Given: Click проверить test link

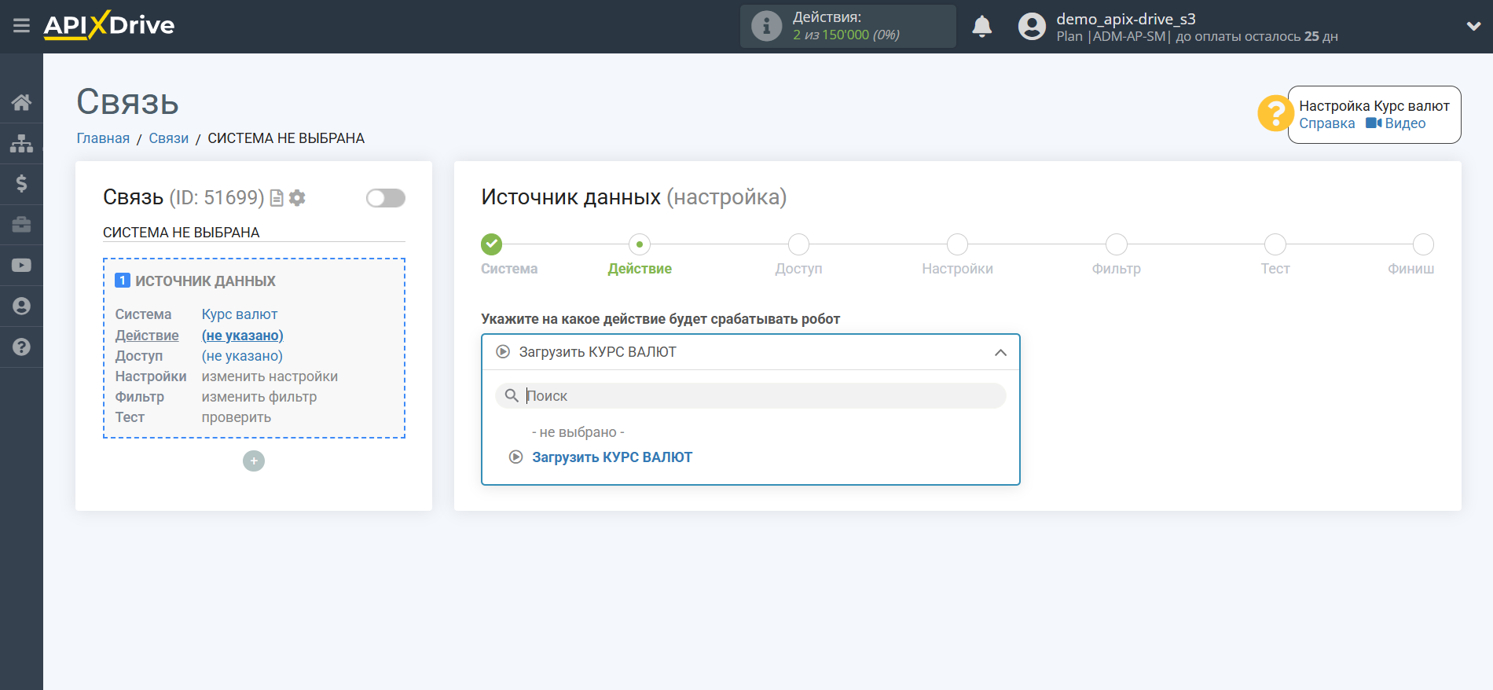Looking at the screenshot, I should pyautogui.click(x=237, y=417).
